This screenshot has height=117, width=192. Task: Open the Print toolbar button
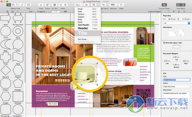[x=28, y=5]
